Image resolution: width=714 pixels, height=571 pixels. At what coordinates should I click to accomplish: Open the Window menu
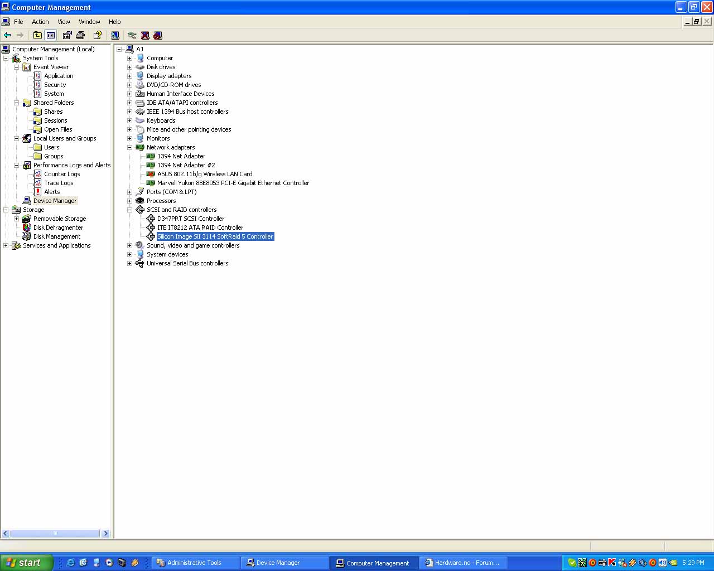(x=89, y=22)
